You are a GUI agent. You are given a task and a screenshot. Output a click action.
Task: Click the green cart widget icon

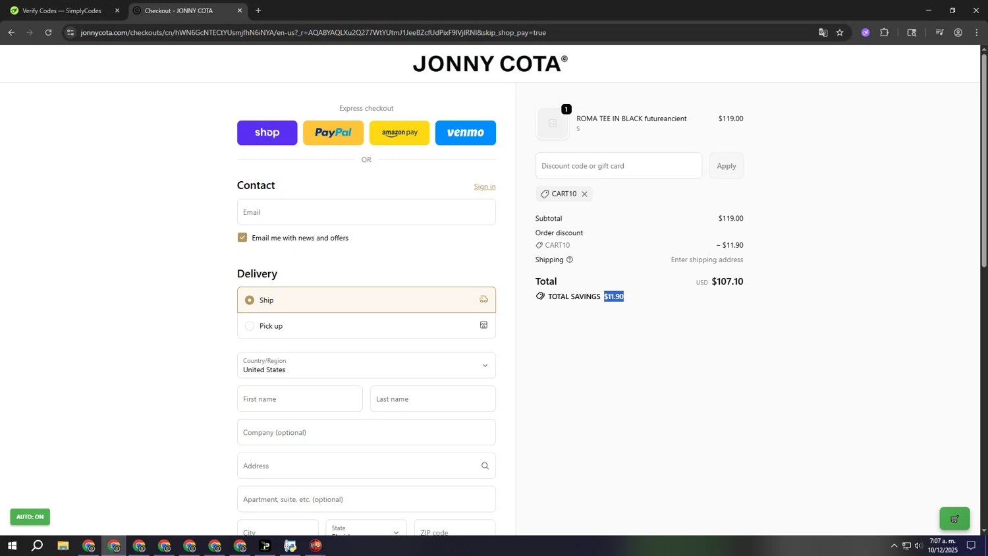click(954, 519)
